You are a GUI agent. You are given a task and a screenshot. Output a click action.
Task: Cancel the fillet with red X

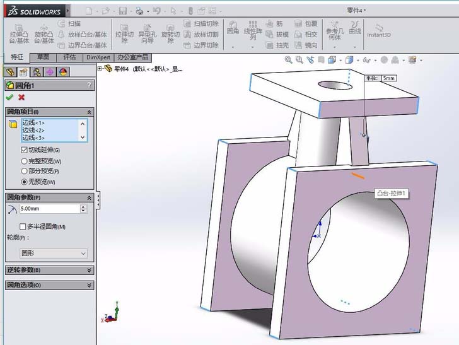point(21,97)
